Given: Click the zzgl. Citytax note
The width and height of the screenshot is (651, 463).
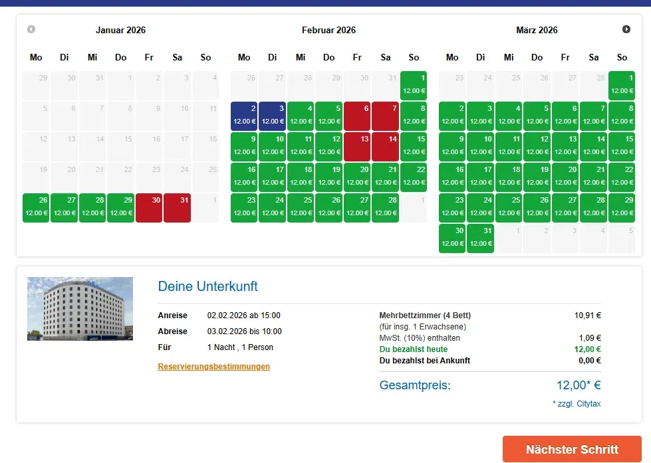Looking at the screenshot, I should (577, 403).
